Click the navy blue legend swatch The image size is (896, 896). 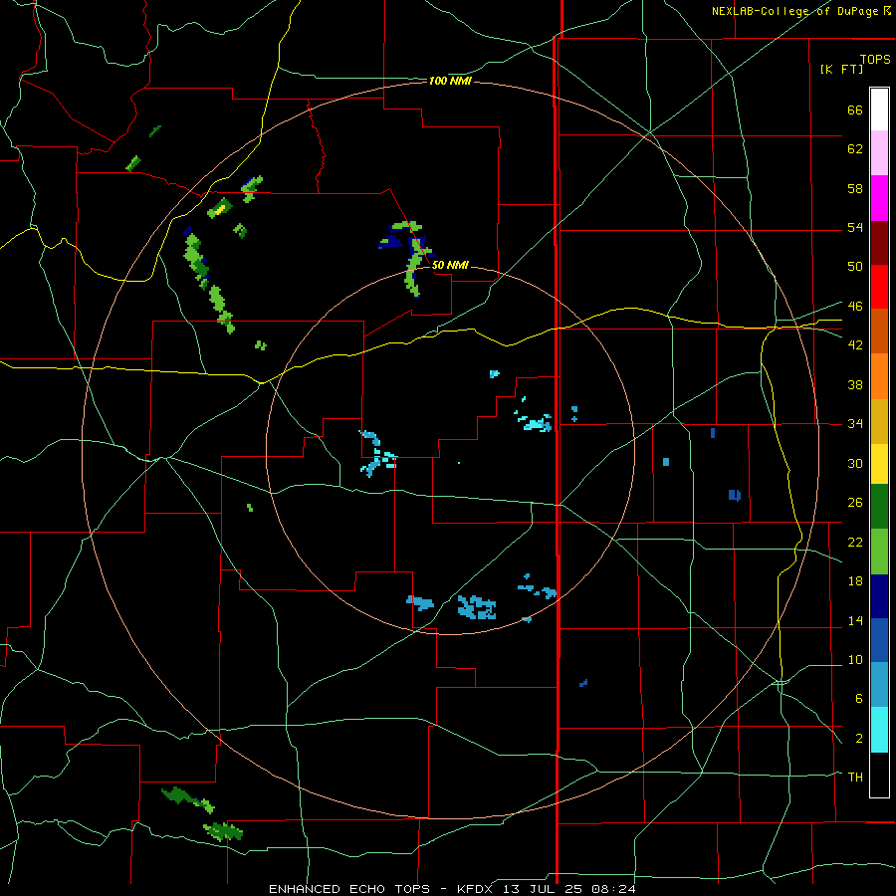tap(879, 596)
